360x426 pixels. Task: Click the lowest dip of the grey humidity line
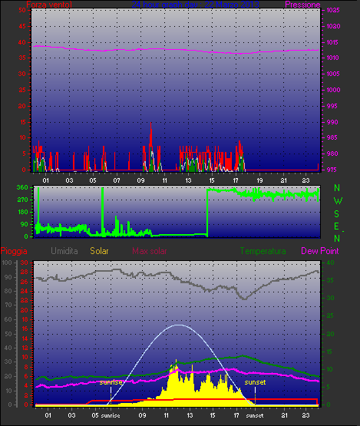pyautogui.click(x=245, y=299)
